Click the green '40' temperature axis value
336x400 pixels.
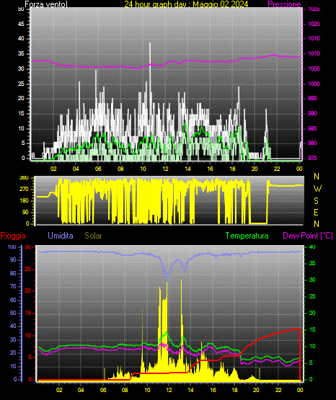tap(312, 247)
